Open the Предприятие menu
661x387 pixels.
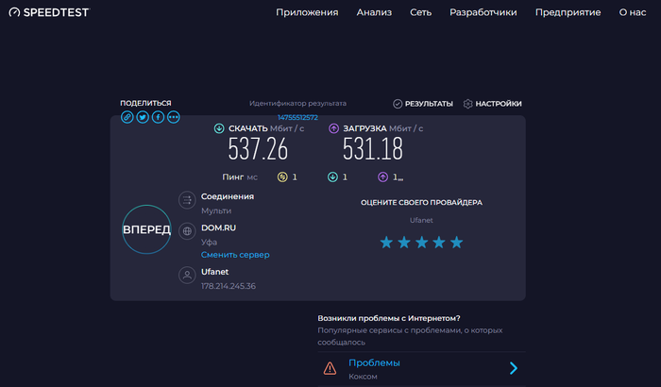coord(568,12)
